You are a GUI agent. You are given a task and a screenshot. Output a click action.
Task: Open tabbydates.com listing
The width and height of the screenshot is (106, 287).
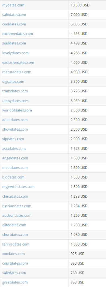pos(15,101)
